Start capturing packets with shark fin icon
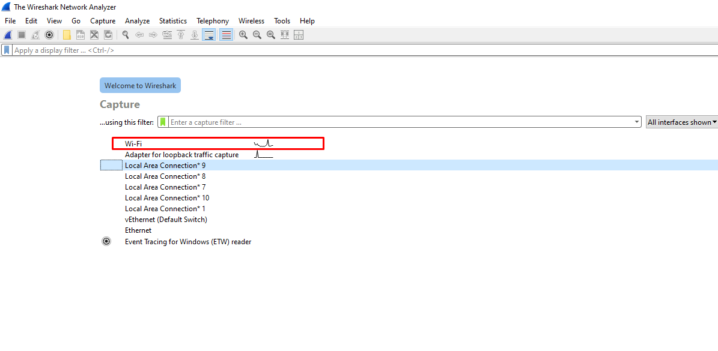This screenshot has height=351, width=718. coord(8,35)
